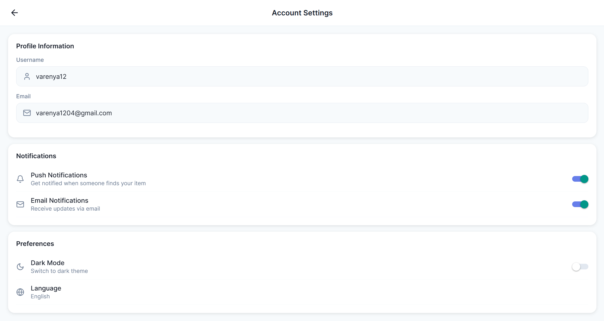
Task: Click the Email Notifications label
Action: tap(59, 201)
